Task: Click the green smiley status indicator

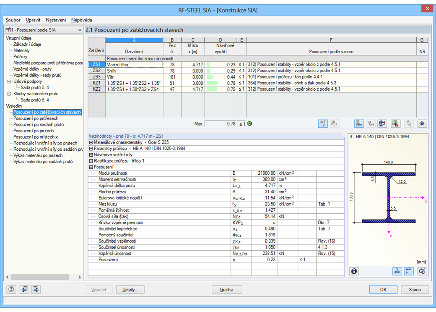Action: (x=249, y=123)
